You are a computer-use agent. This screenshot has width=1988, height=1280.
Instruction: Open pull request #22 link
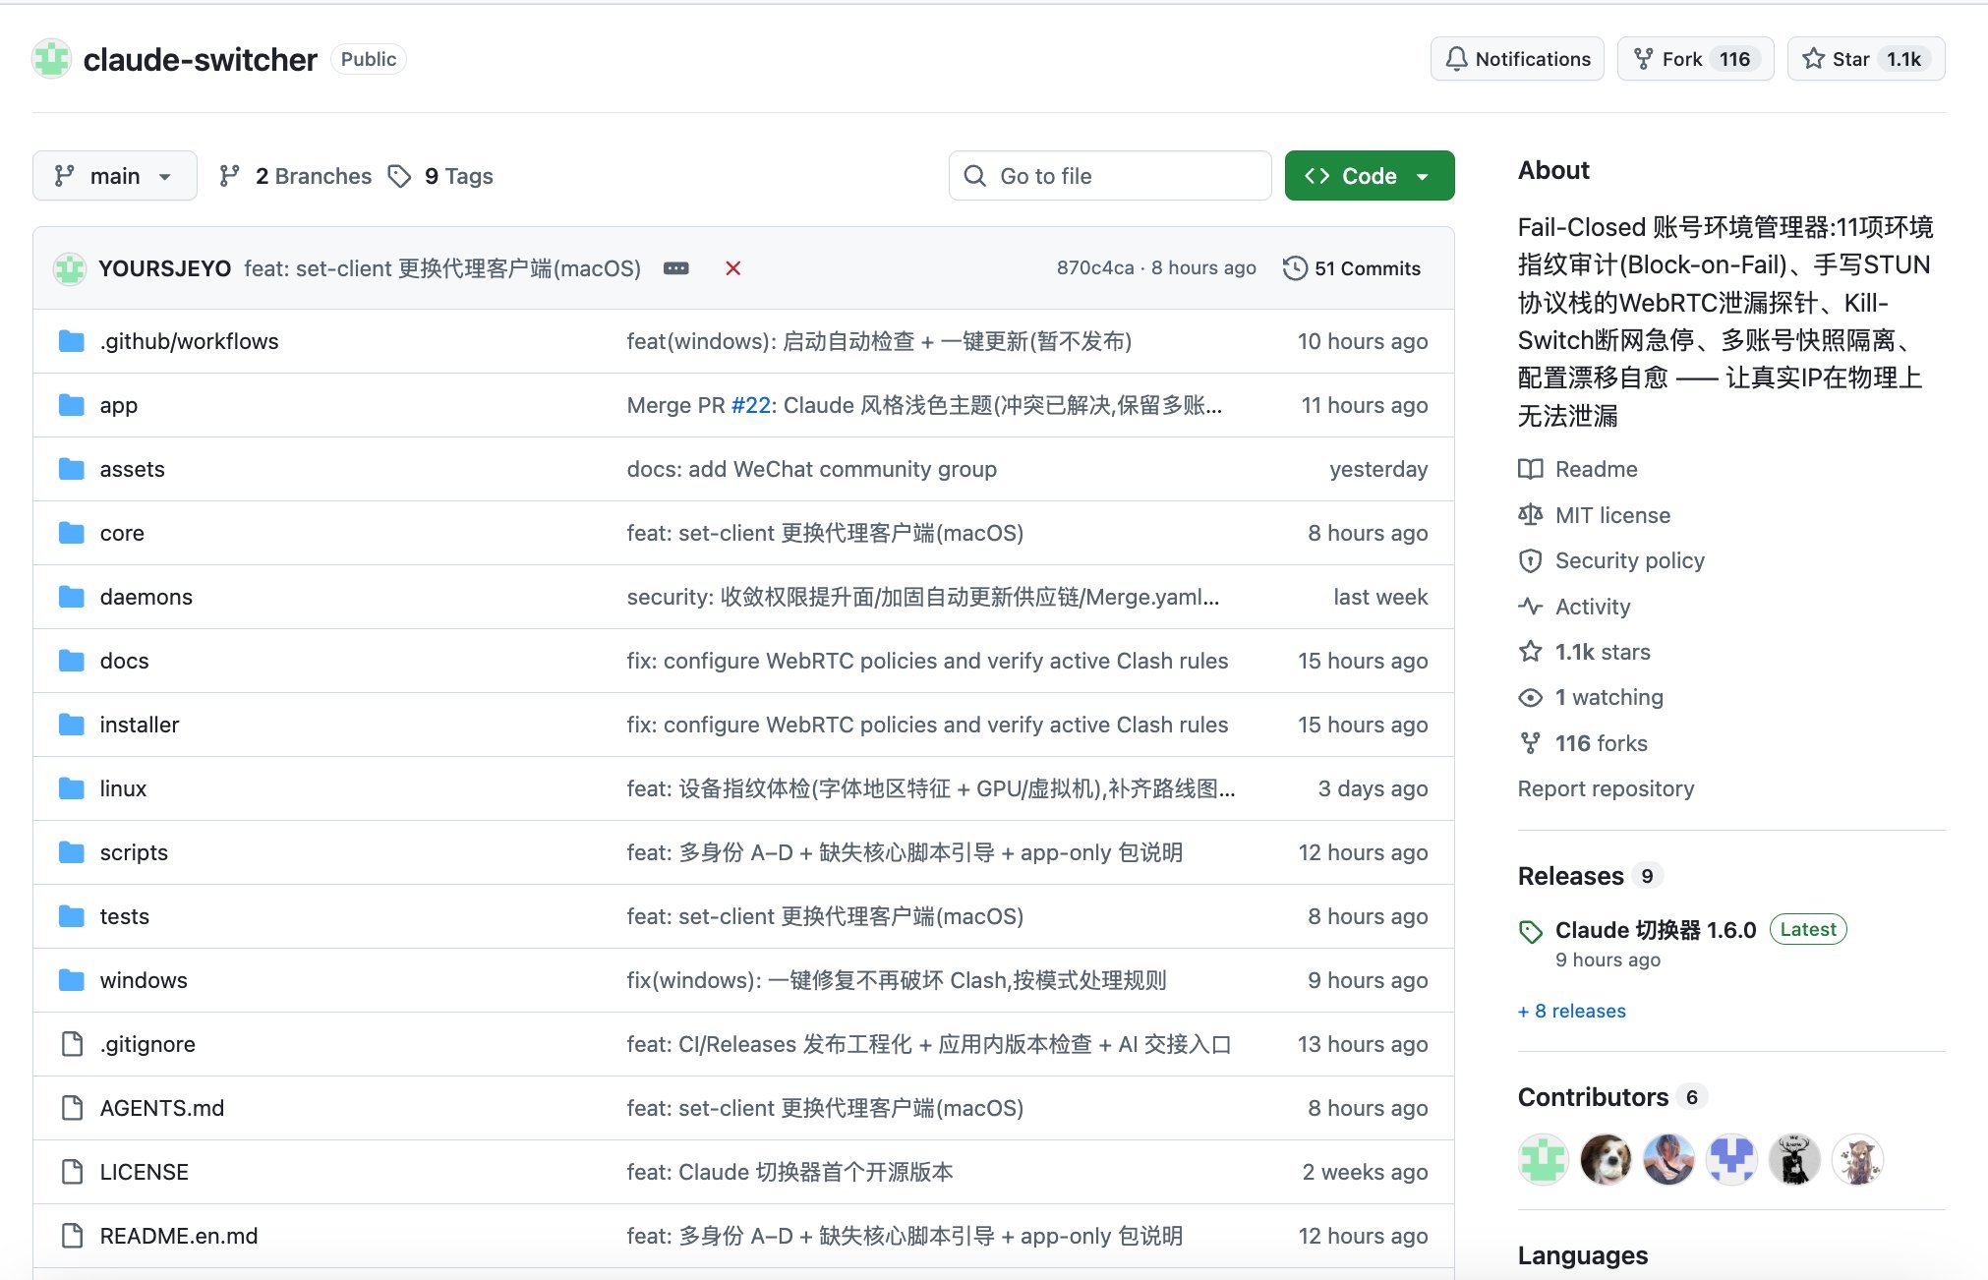[x=750, y=405]
